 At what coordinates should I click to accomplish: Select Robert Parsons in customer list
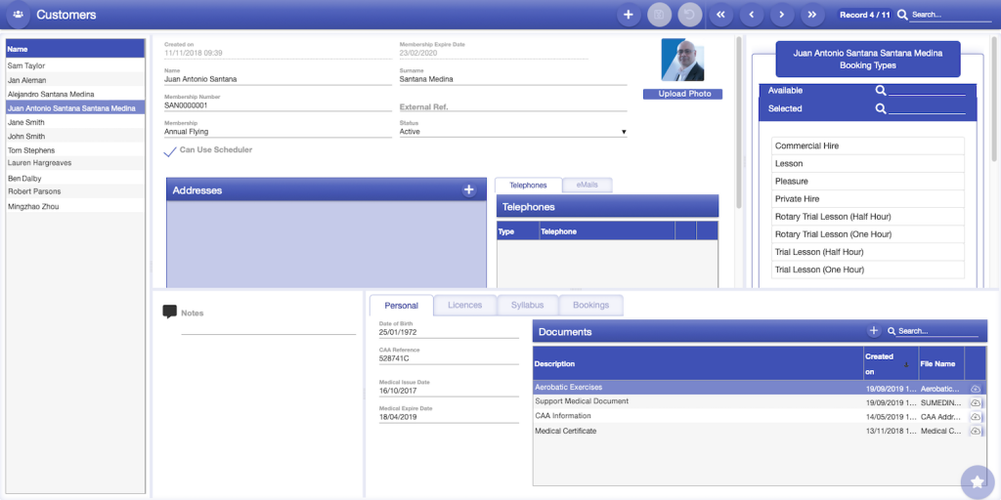(x=75, y=191)
